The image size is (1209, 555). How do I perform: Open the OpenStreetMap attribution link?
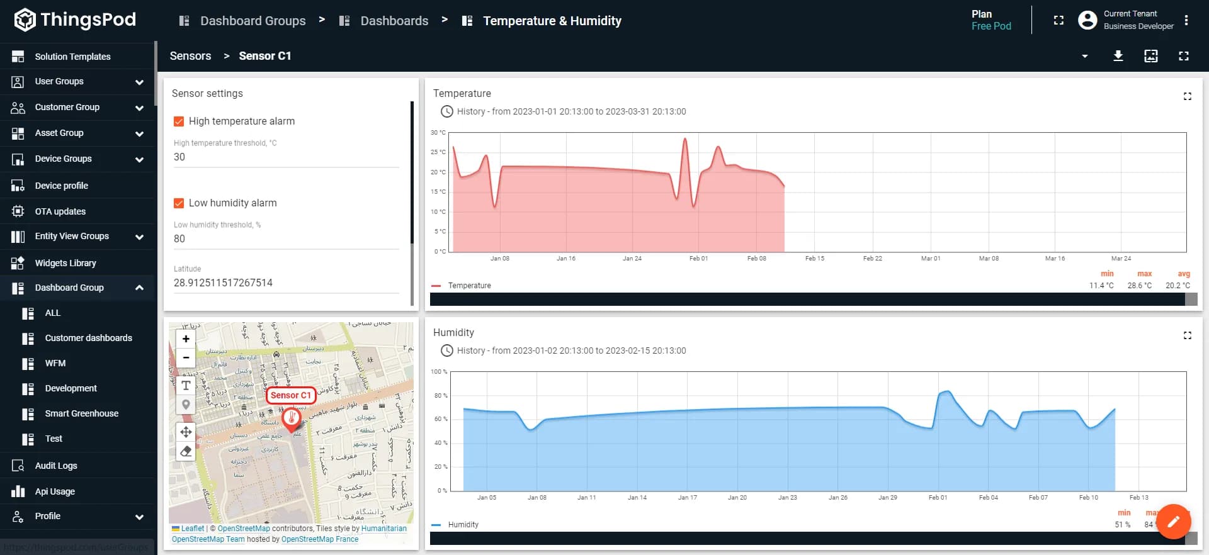tap(243, 529)
